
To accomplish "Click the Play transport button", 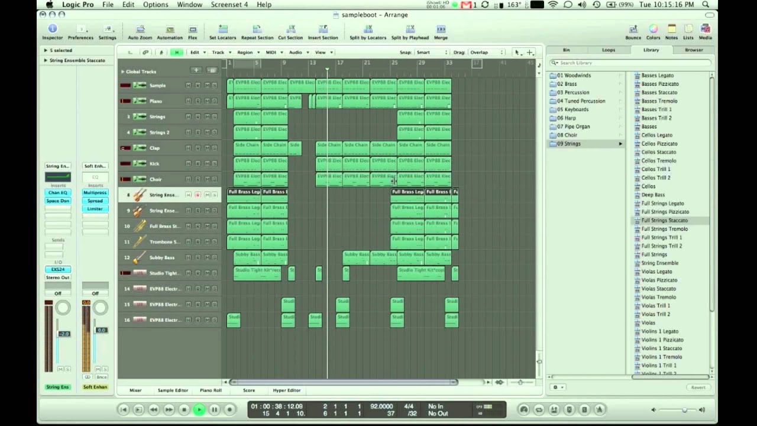I will point(199,409).
